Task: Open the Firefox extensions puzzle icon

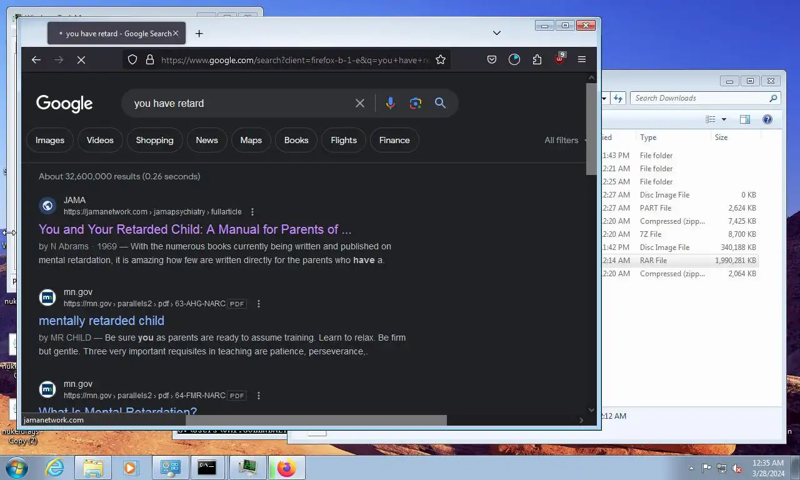Action: tap(537, 59)
